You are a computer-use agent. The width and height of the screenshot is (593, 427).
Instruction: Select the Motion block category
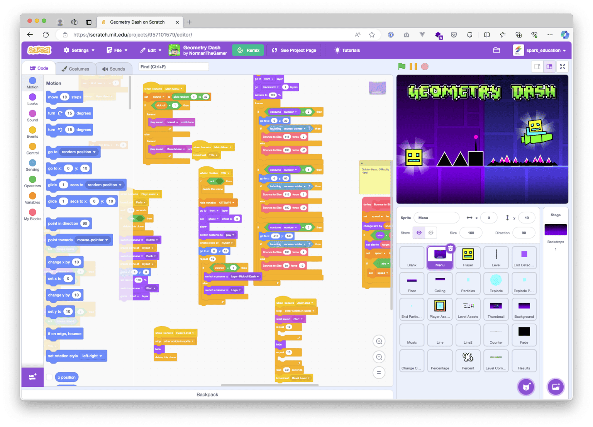[x=32, y=83]
